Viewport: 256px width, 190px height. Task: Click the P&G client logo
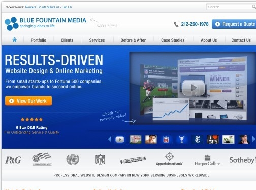[13, 160]
